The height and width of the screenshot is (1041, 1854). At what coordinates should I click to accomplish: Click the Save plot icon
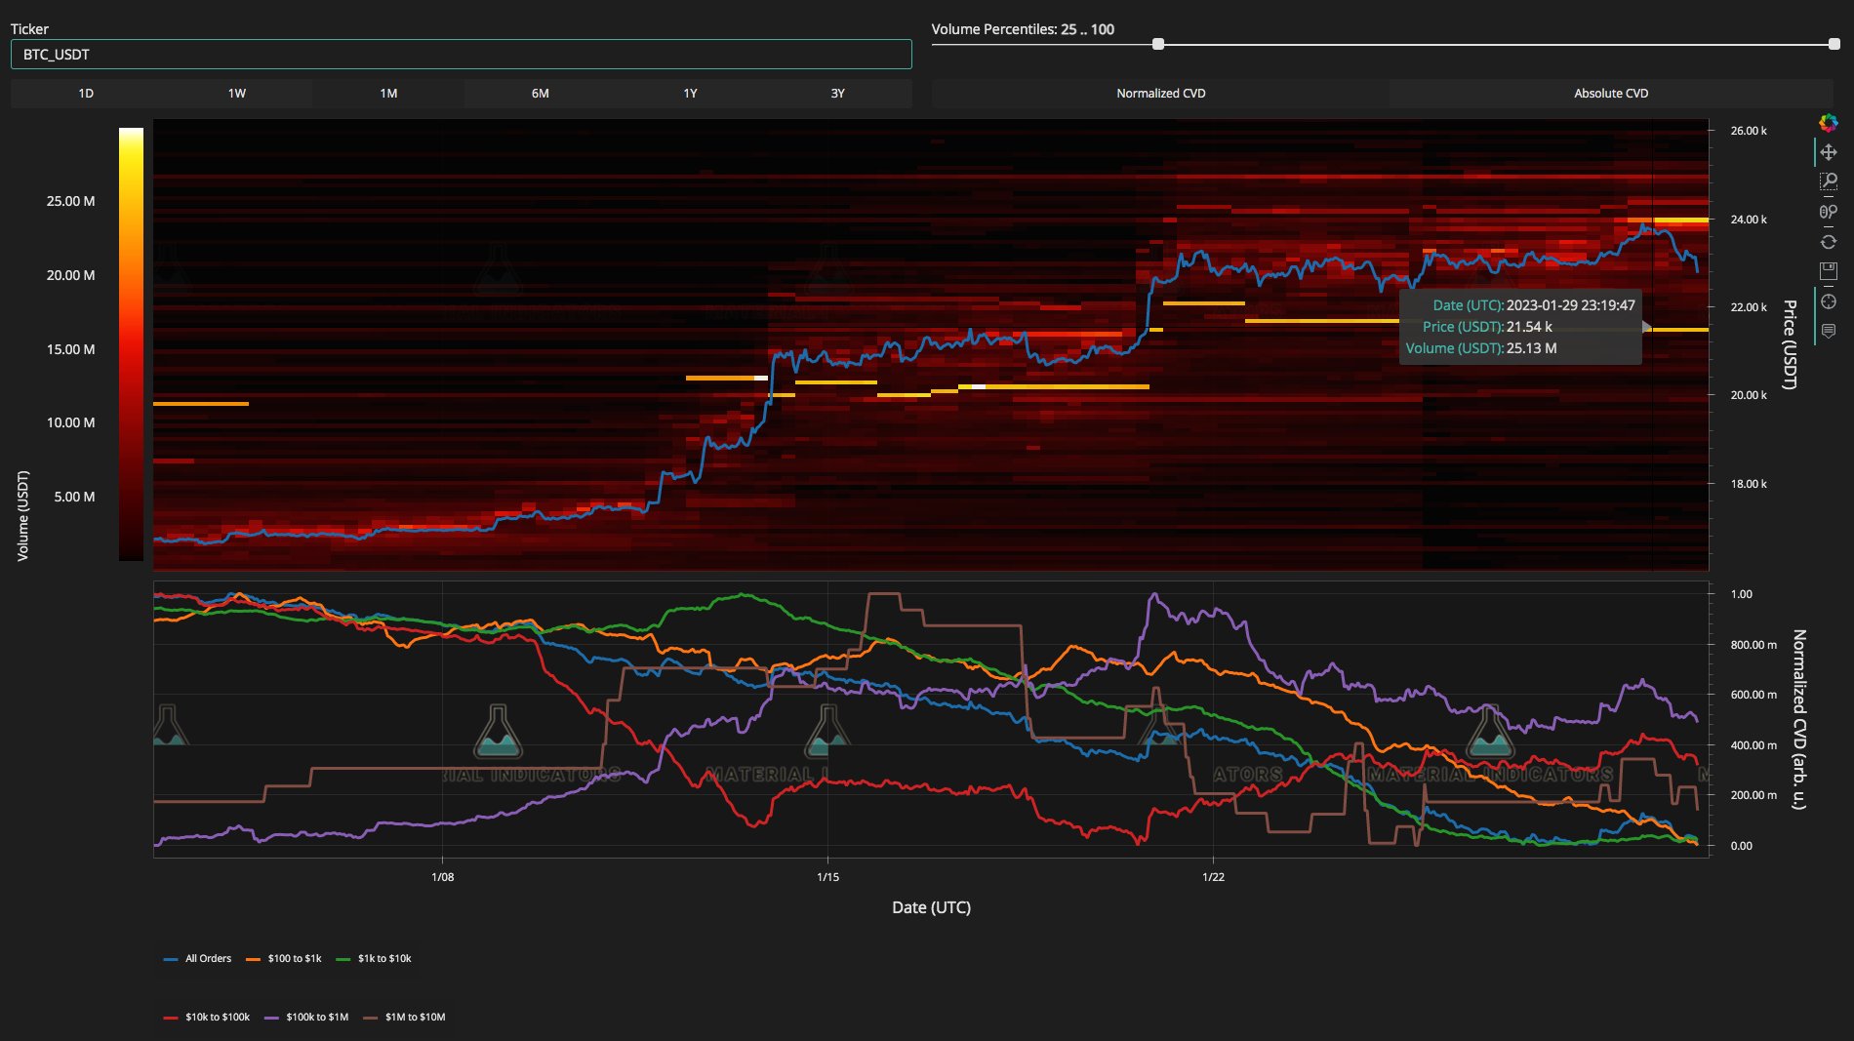coord(1829,270)
